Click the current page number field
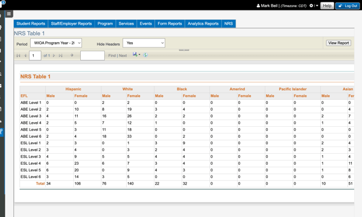 click(x=35, y=55)
